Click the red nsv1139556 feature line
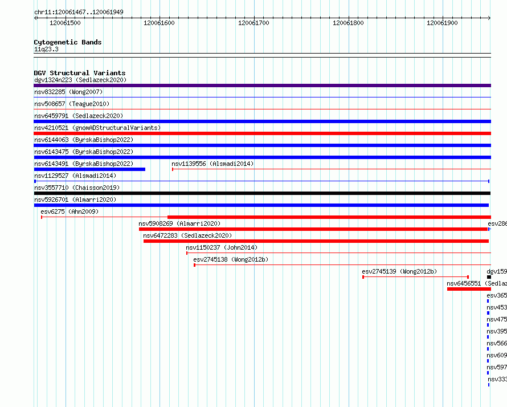Screen dimensions: 507x407 point(332,169)
